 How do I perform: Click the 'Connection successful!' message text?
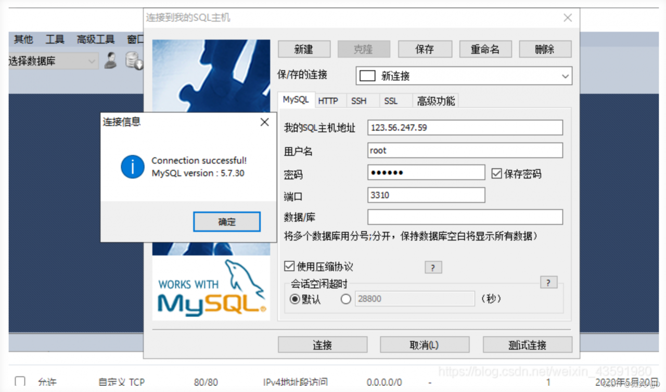pos(199,160)
